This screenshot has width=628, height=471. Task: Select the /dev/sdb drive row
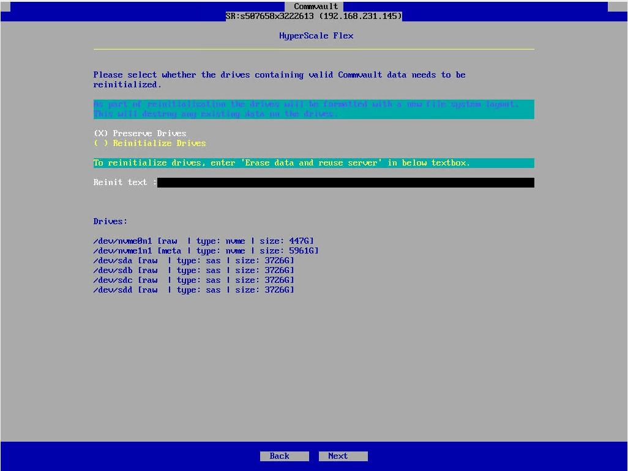(x=194, y=270)
